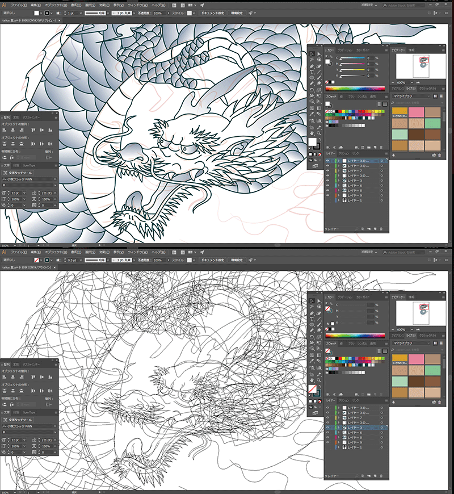Expand レイヤー 7 in top window Layers panel
This screenshot has height=494, width=454.
pyautogui.click(x=339, y=170)
